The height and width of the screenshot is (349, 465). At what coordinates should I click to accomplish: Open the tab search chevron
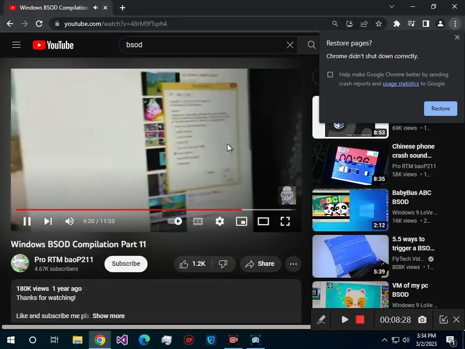click(x=392, y=6)
